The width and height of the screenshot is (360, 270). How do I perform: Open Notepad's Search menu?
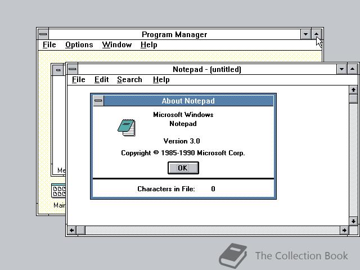pyautogui.click(x=129, y=80)
